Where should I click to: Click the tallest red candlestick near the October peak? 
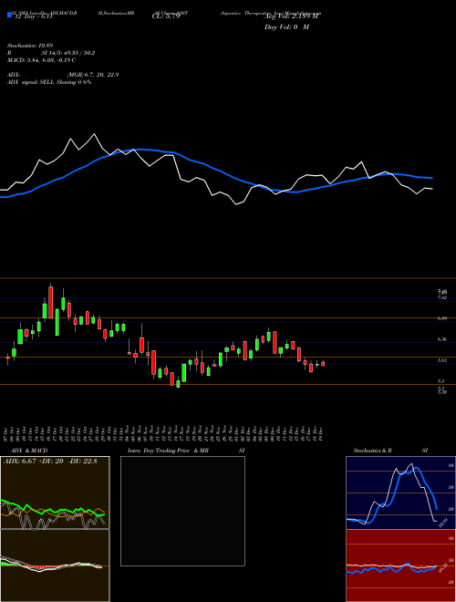pos(51,301)
